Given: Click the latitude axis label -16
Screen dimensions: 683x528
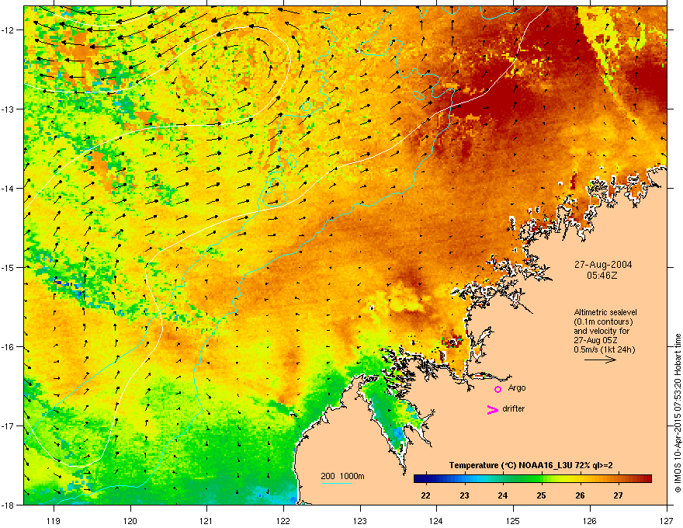Looking at the screenshot, I should pos(8,347).
